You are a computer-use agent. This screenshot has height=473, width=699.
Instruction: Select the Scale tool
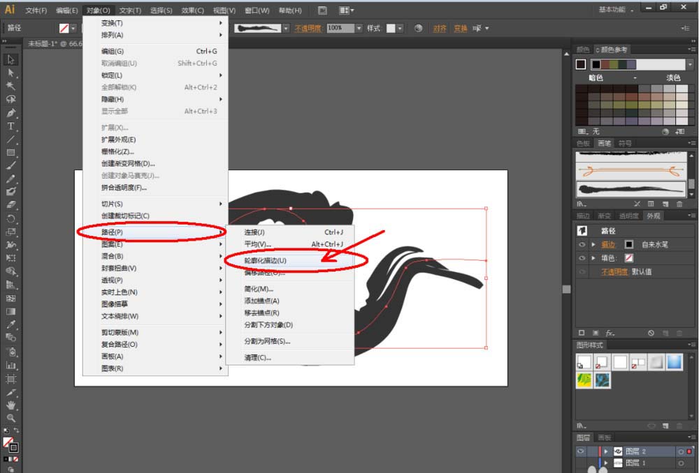[x=11, y=232]
